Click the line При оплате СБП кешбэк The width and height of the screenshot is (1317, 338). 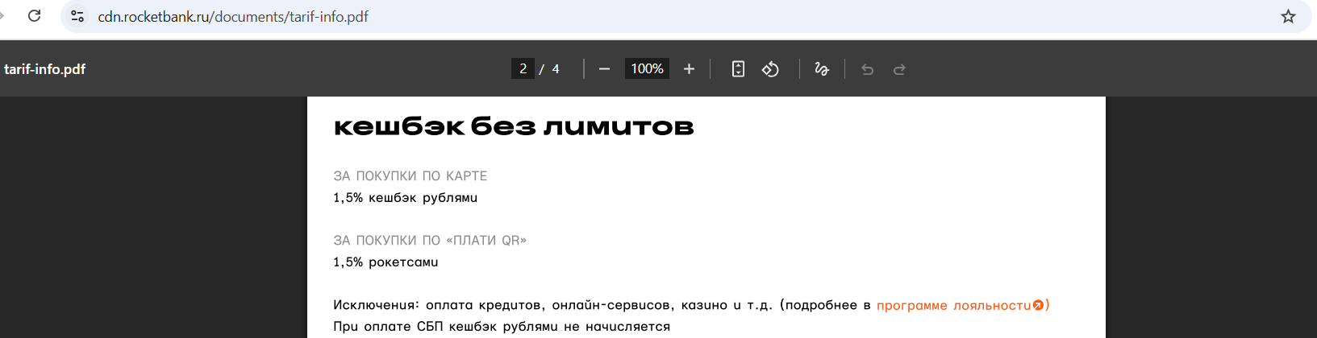tap(502, 326)
